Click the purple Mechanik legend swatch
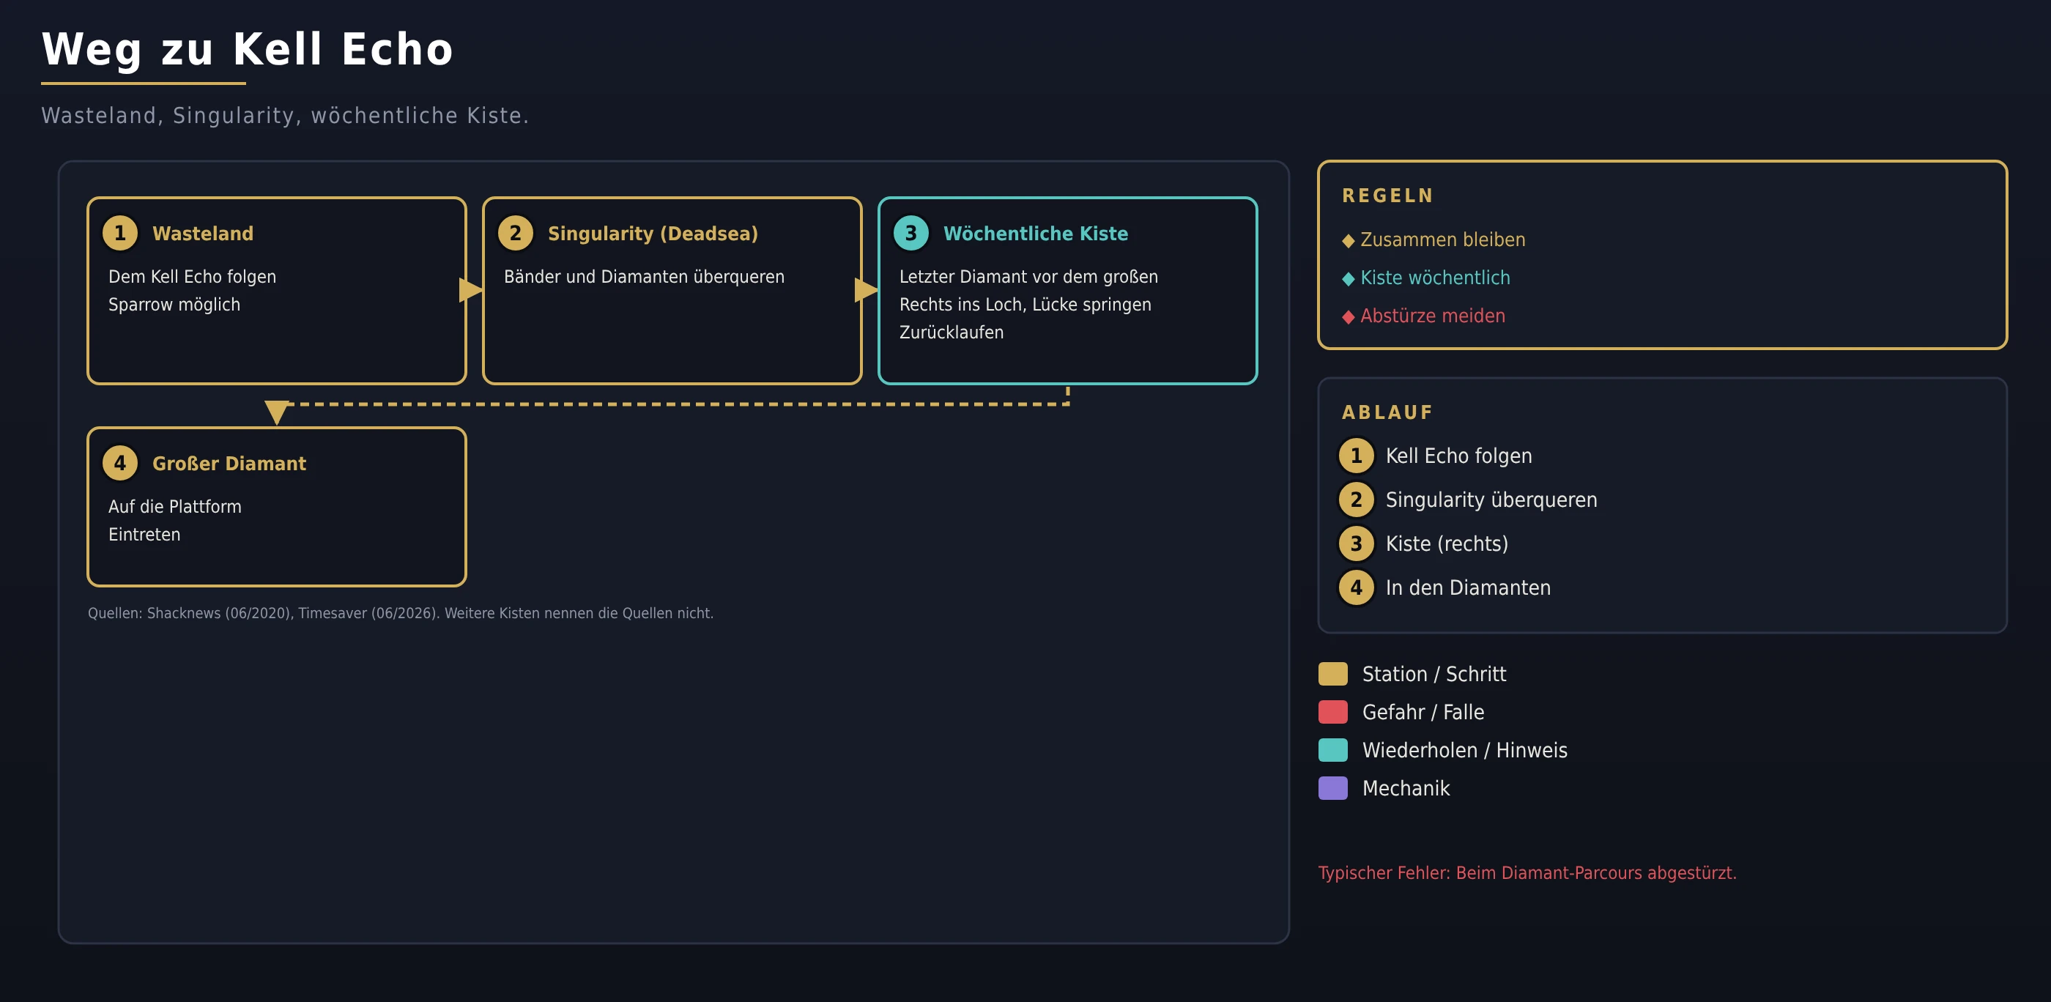 [1333, 789]
